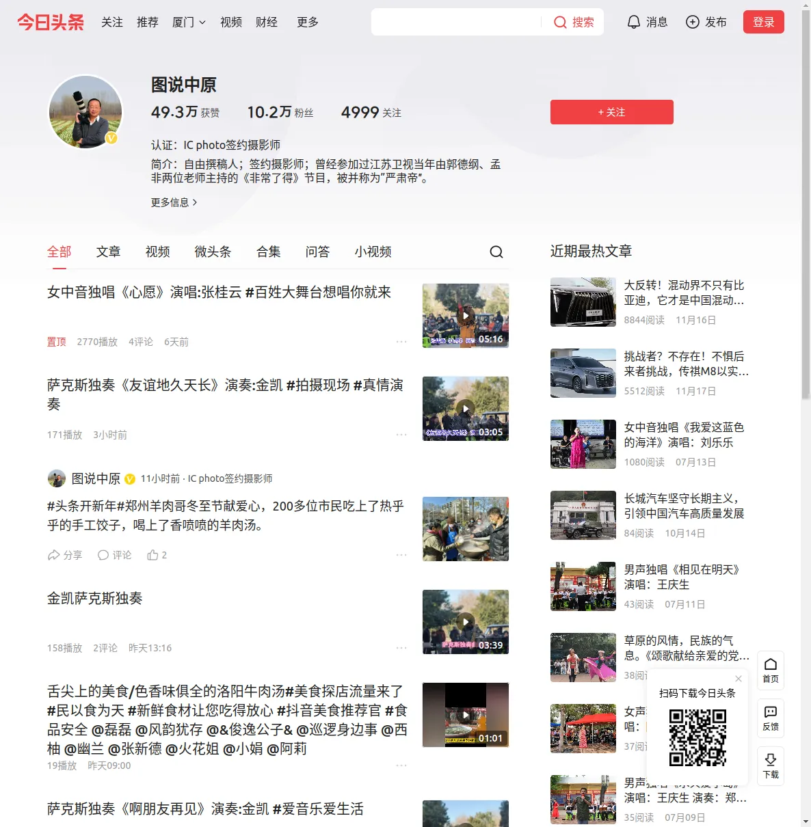Open thumbnail for 大反转 hybrid car article
The image size is (811, 827).
[583, 302]
